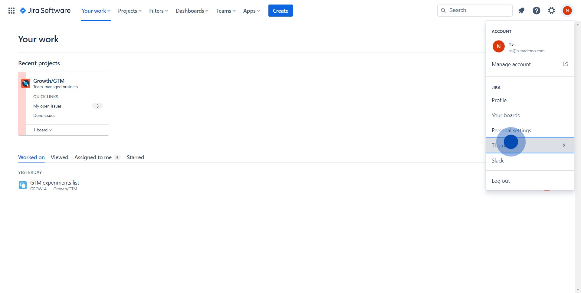Open the My open issues link
This screenshot has width=581, height=293.
point(48,106)
